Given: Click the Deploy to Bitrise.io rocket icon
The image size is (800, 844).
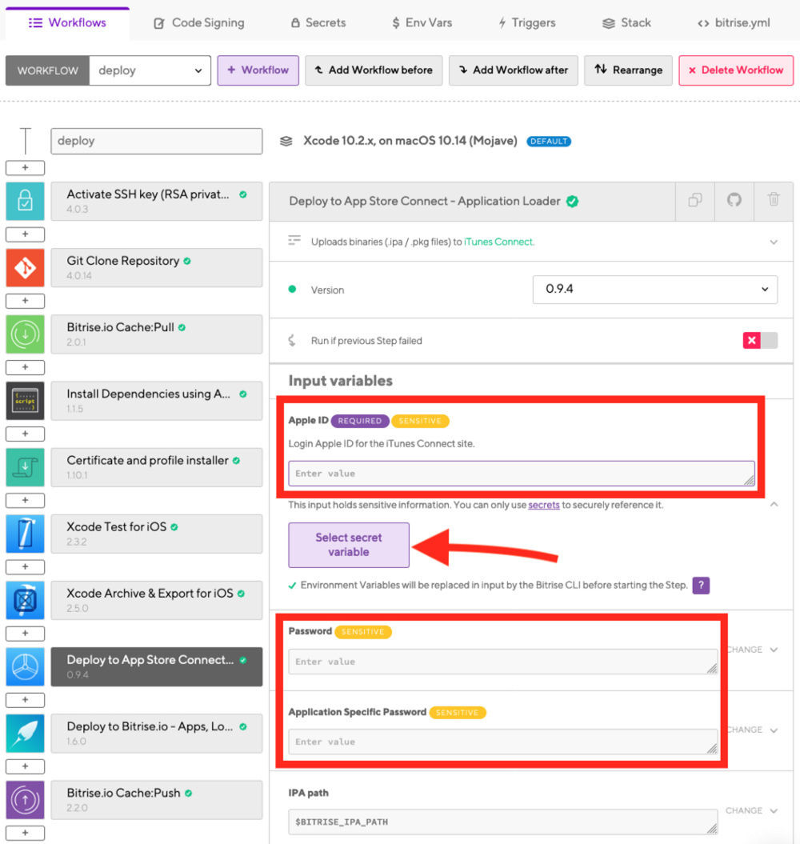Looking at the screenshot, I should point(25,734).
